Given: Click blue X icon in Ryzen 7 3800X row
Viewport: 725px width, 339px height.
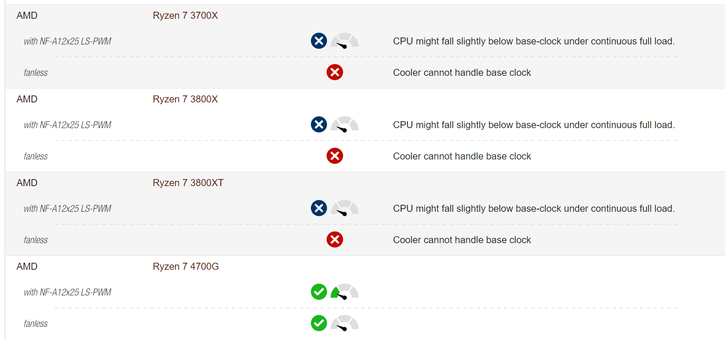Looking at the screenshot, I should click(319, 125).
